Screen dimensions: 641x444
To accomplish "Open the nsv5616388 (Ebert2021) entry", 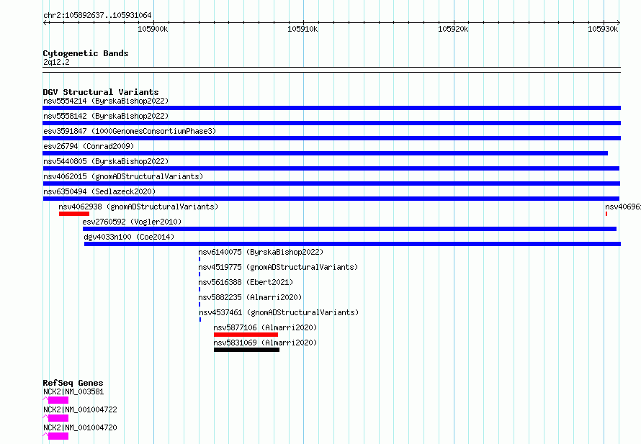I will point(246,282).
